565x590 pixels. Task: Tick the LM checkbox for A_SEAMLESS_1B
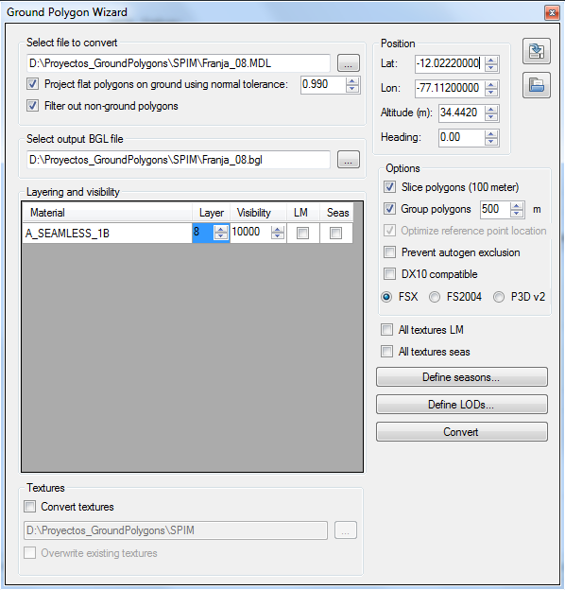(302, 233)
